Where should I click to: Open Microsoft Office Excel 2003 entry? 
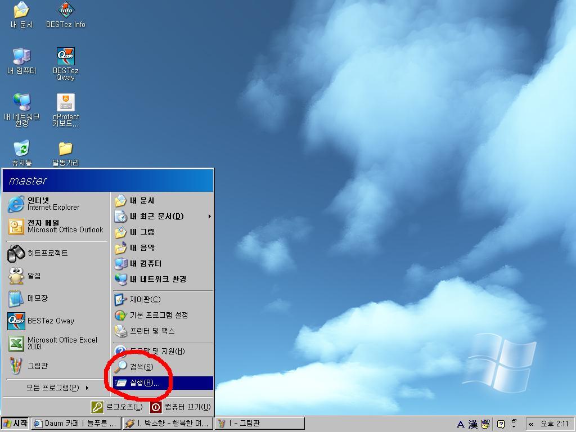pos(57,343)
